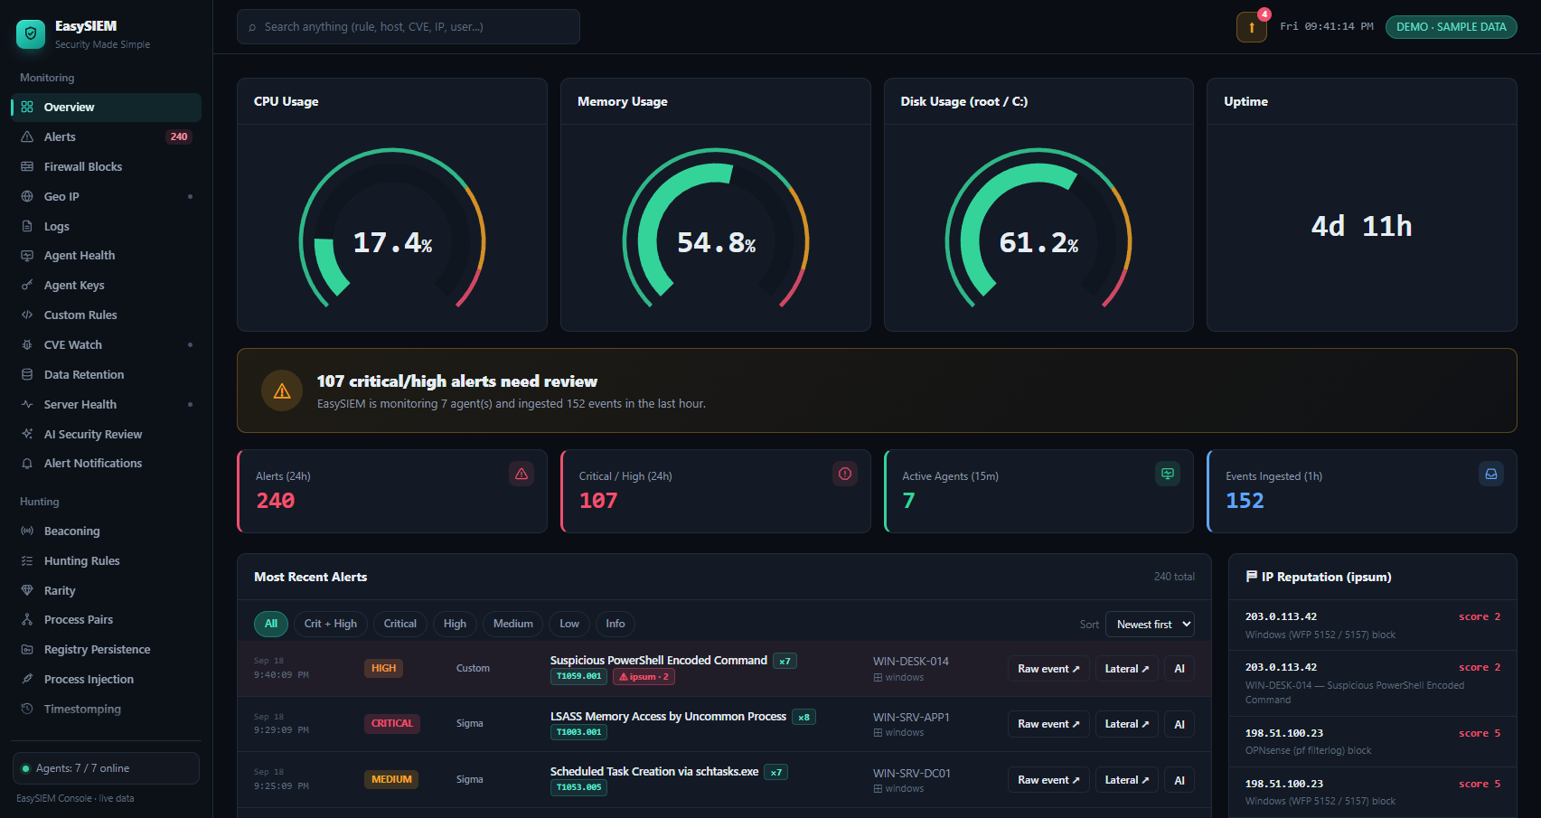1541x818 pixels.
Task: Click the Custom Rules code icon
Action: tap(27, 315)
